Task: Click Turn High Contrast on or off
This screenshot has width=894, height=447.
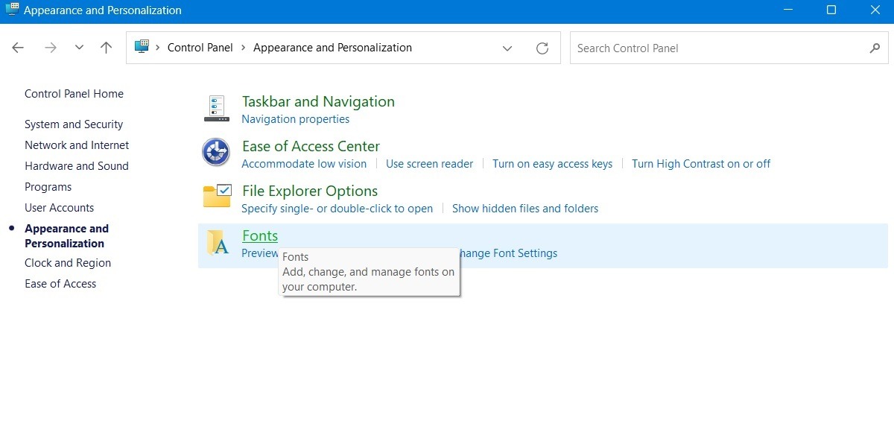Action: (x=700, y=163)
